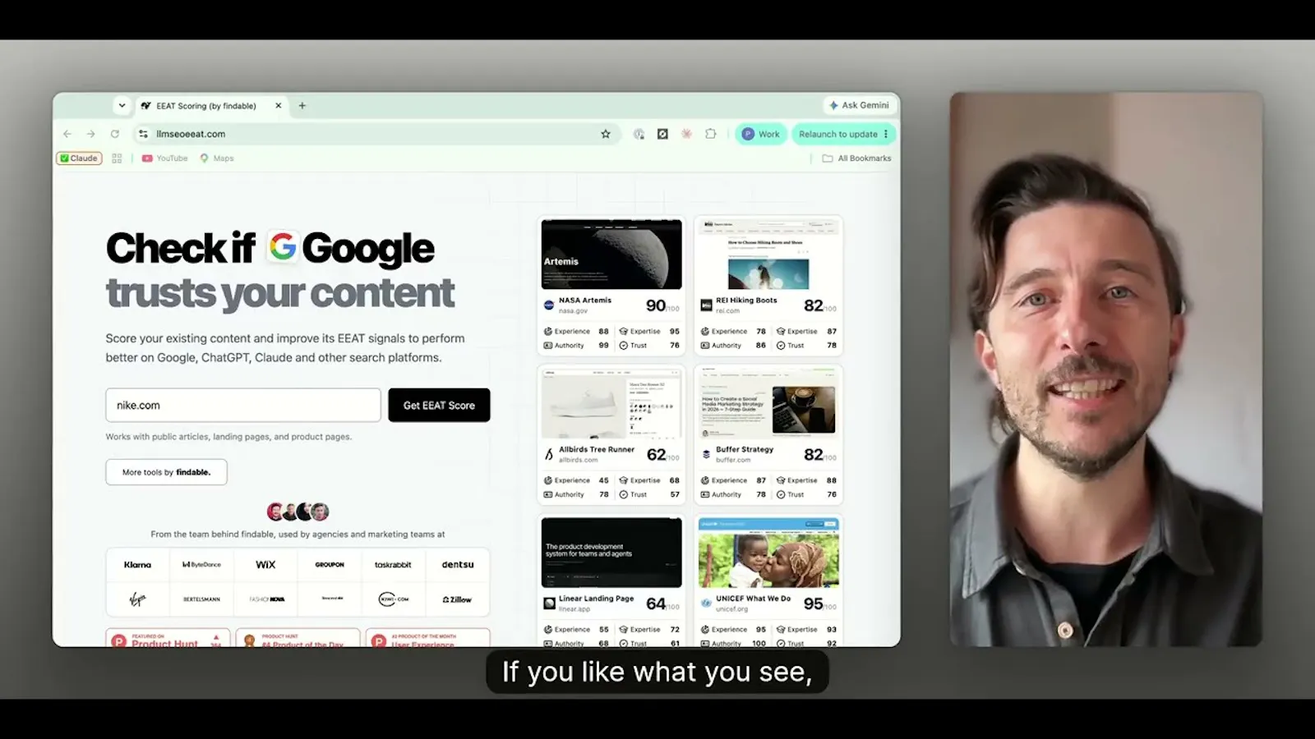
Task: Click the Zillow logo
Action: (458, 599)
